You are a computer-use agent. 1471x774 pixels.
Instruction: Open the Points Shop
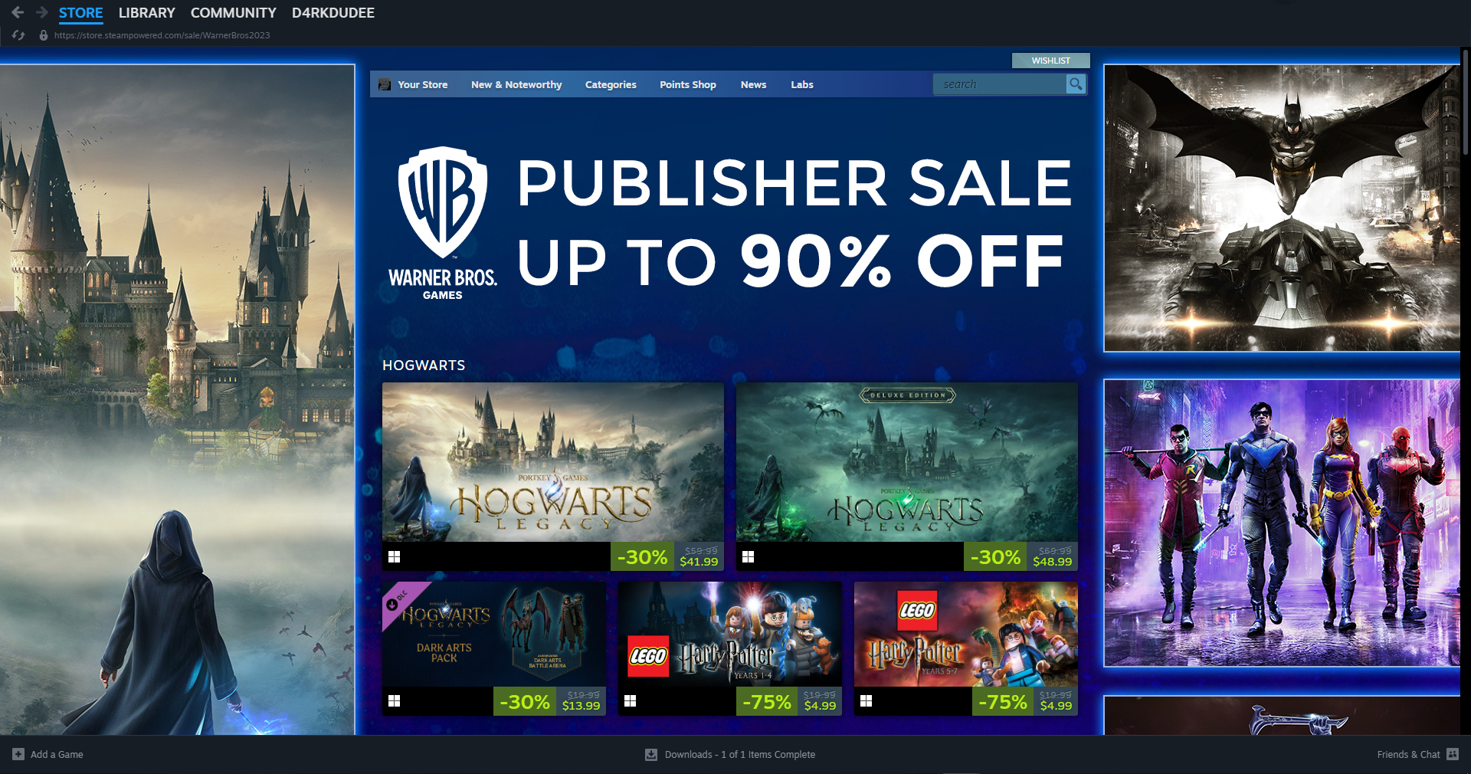pos(688,84)
